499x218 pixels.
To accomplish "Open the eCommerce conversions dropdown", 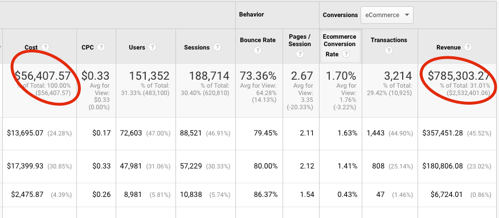I will 387,15.
